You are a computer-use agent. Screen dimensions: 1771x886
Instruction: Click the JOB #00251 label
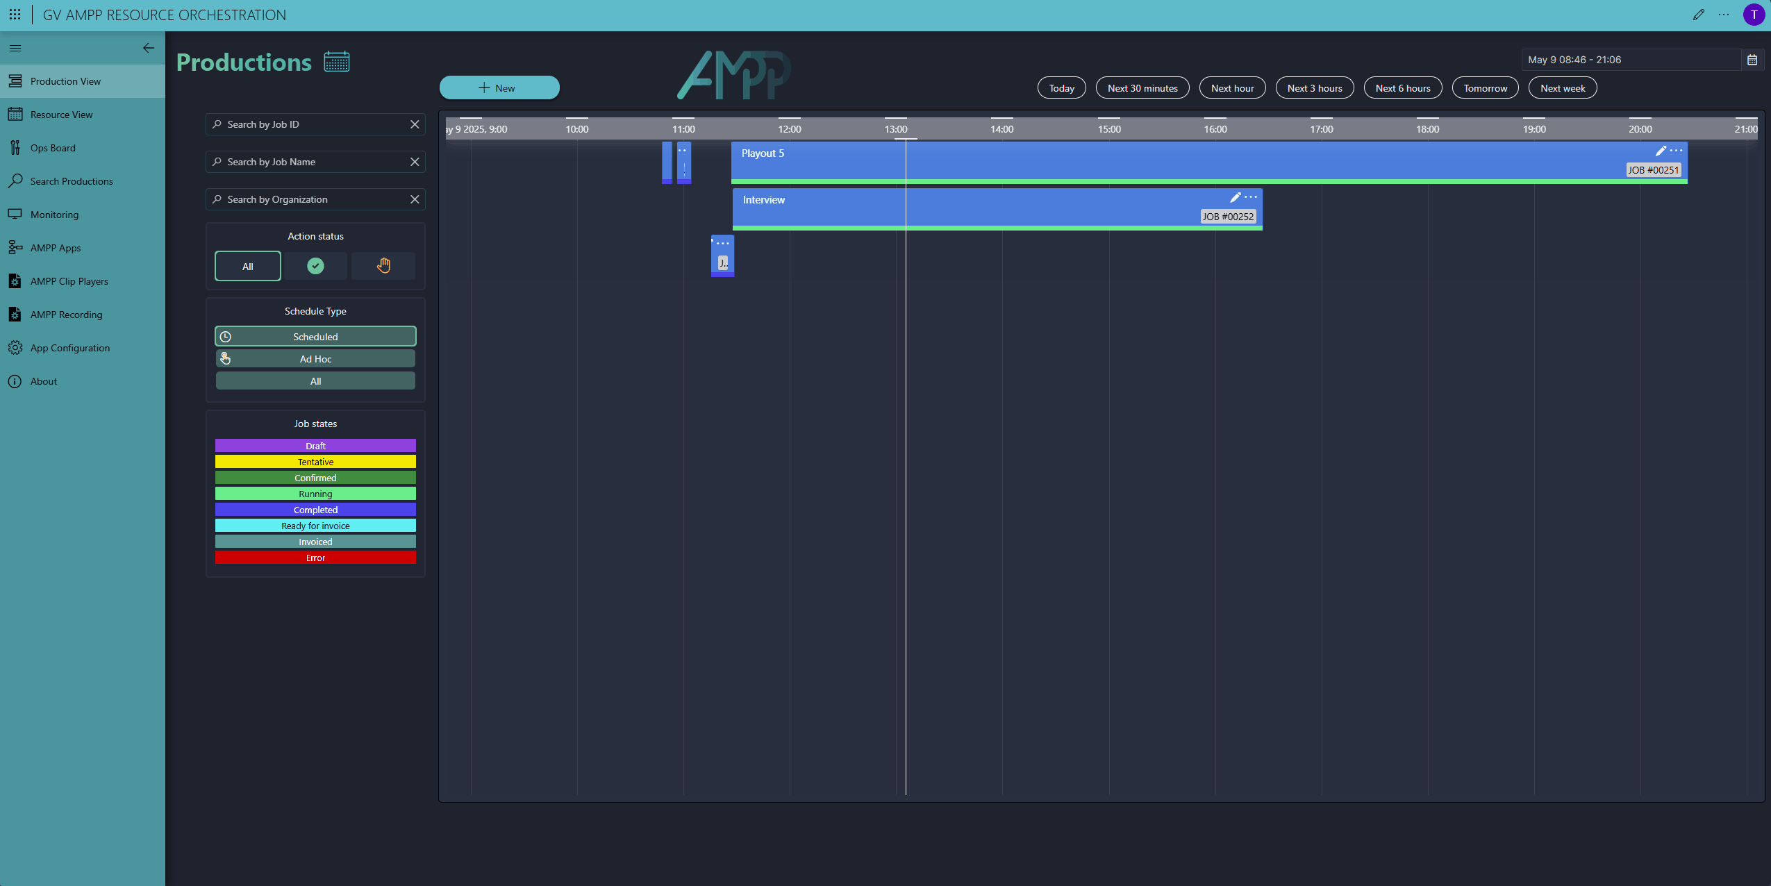click(1654, 170)
